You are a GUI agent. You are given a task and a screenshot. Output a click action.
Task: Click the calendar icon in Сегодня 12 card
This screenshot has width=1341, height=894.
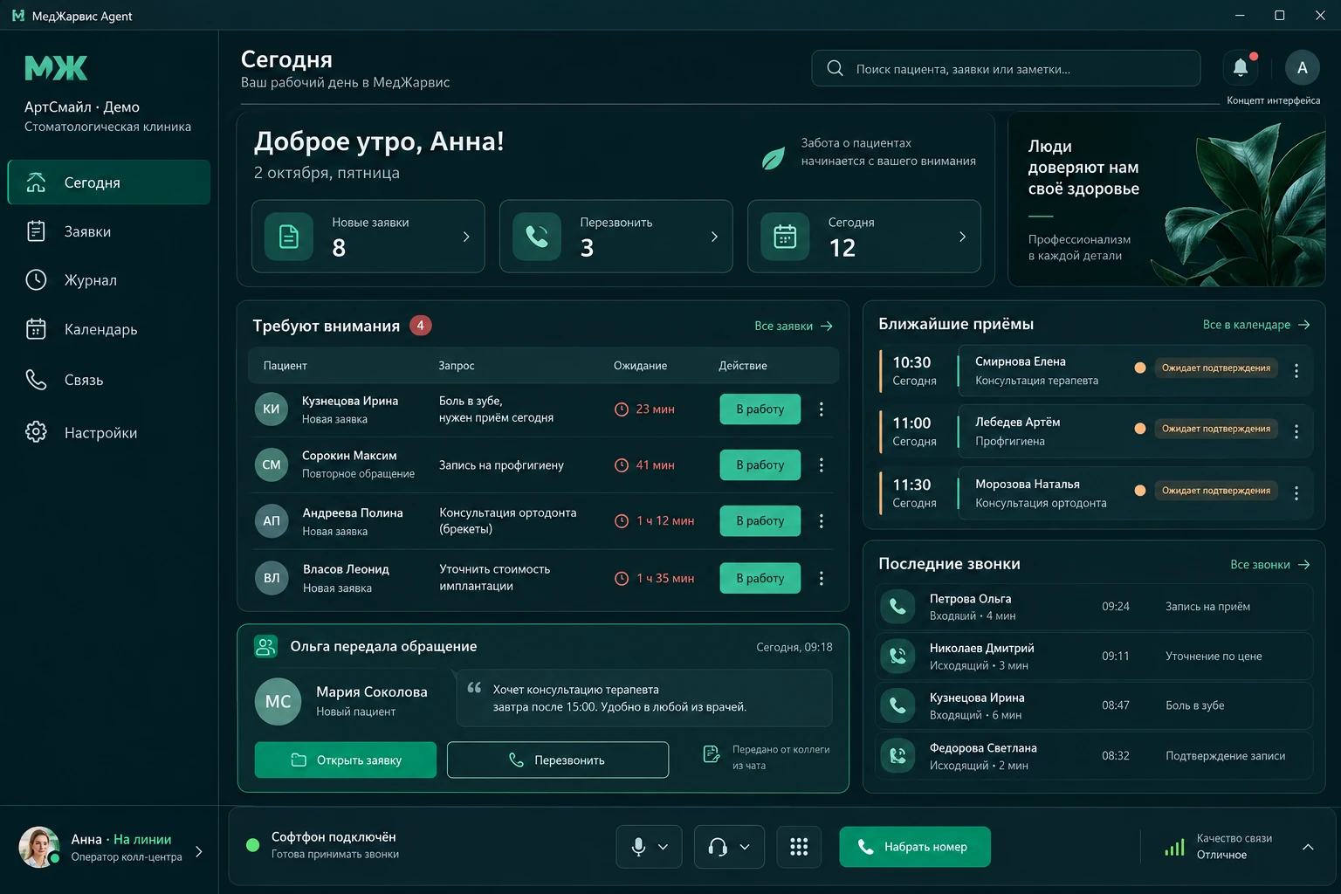[785, 237]
